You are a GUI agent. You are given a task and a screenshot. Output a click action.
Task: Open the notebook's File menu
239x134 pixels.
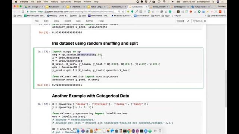point(37,21)
